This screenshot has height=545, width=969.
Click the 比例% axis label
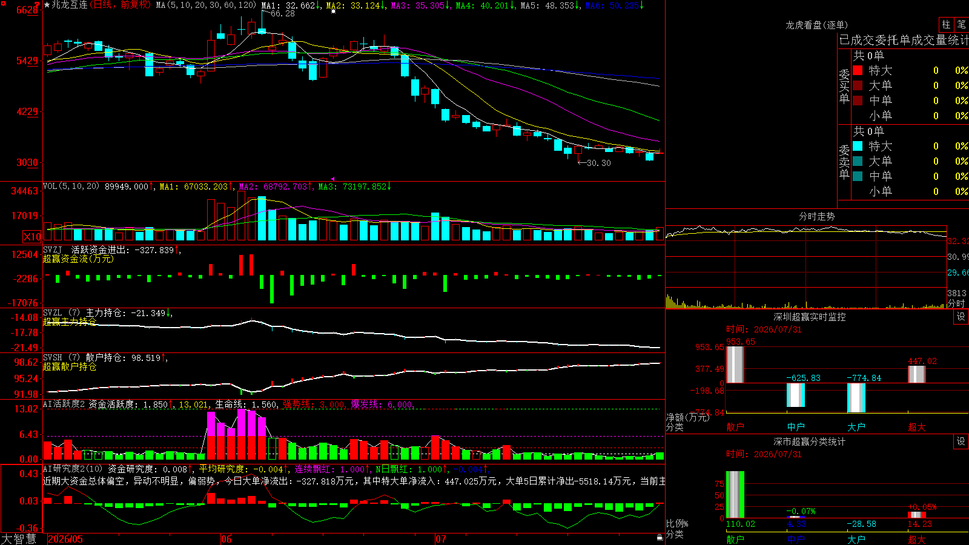pos(677,523)
